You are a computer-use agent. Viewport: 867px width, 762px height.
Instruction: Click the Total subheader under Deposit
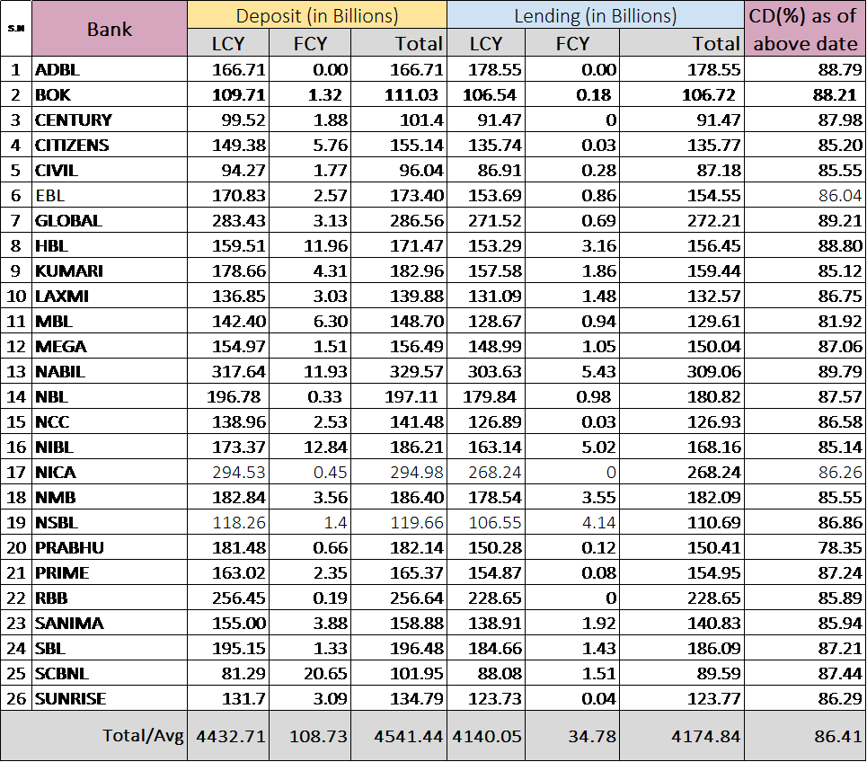tap(398, 43)
